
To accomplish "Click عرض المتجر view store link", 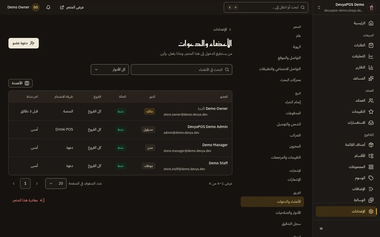I will 72,7.
